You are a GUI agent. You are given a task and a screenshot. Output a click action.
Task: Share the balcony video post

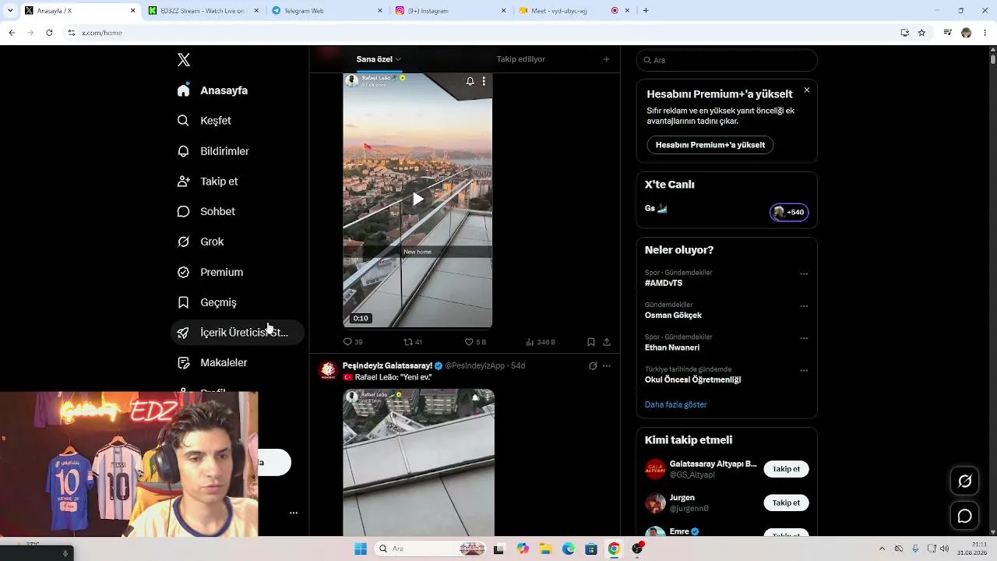coord(607,342)
